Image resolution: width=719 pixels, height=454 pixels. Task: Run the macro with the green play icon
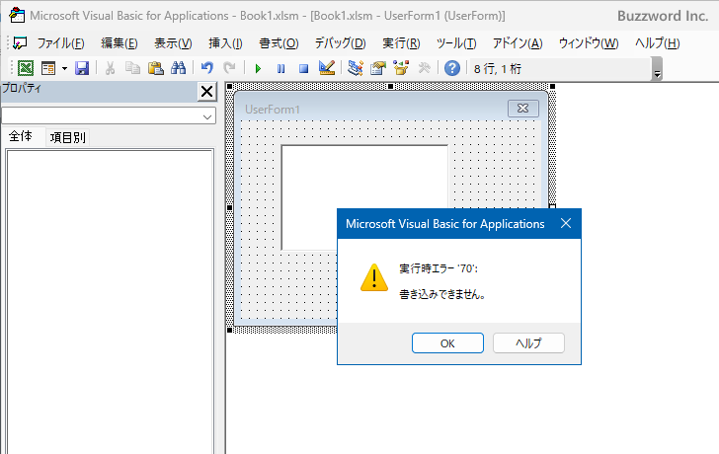click(x=258, y=69)
